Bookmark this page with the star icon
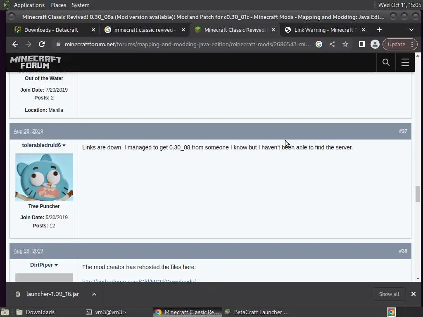This screenshot has width=423, height=317. click(345, 44)
